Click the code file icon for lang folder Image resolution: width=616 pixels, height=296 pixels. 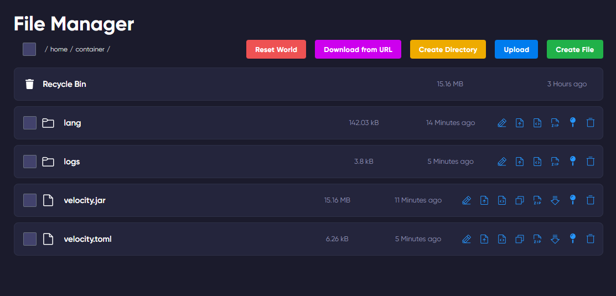pyautogui.click(x=537, y=123)
